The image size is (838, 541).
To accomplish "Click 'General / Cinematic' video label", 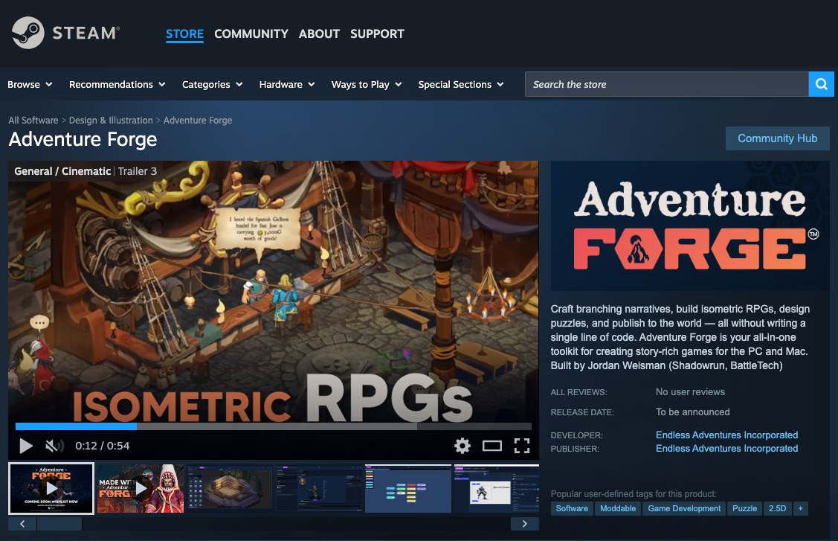I will point(62,171).
